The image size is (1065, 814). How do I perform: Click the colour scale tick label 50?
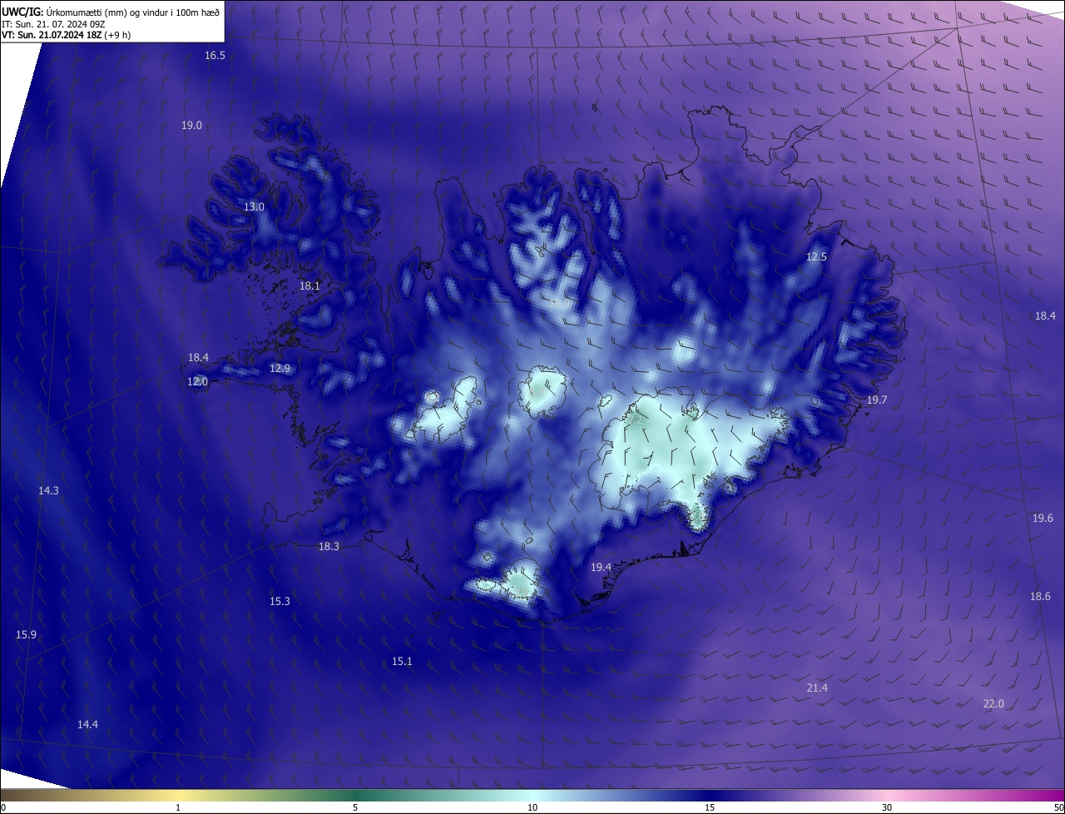[1058, 807]
